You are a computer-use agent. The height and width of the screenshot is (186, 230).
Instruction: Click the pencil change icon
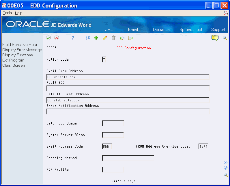[105, 38]
